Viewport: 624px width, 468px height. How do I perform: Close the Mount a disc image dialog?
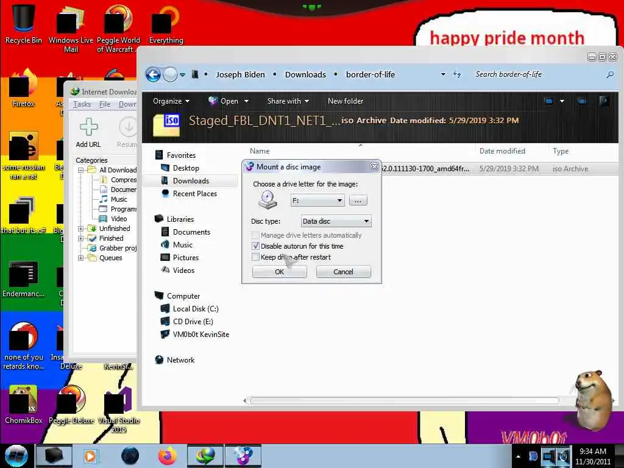374,167
